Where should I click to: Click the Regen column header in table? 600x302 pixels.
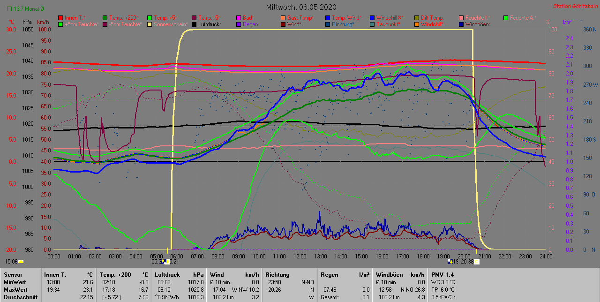click(x=329, y=274)
